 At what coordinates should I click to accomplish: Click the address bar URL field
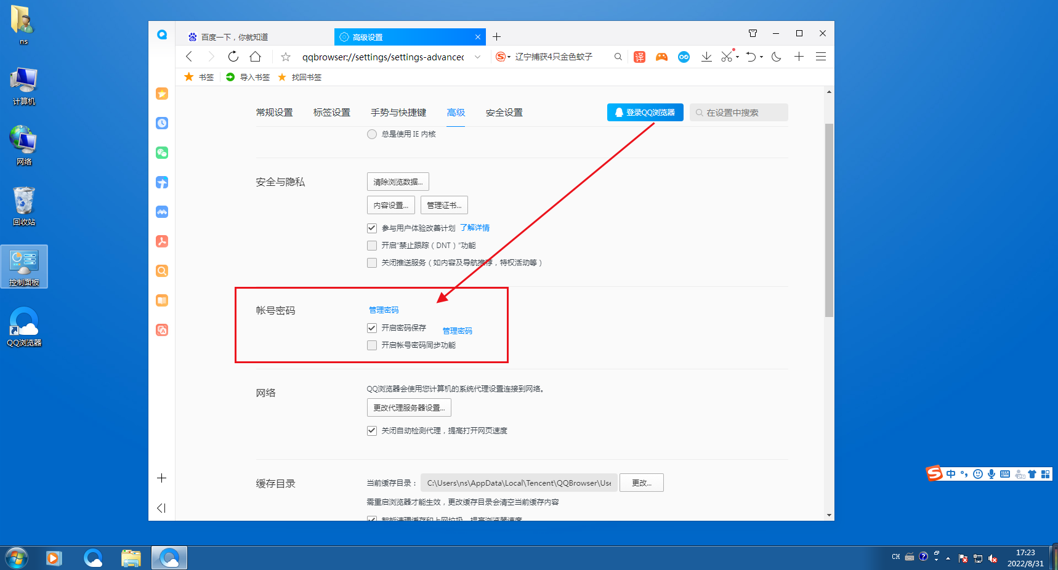tap(383, 57)
